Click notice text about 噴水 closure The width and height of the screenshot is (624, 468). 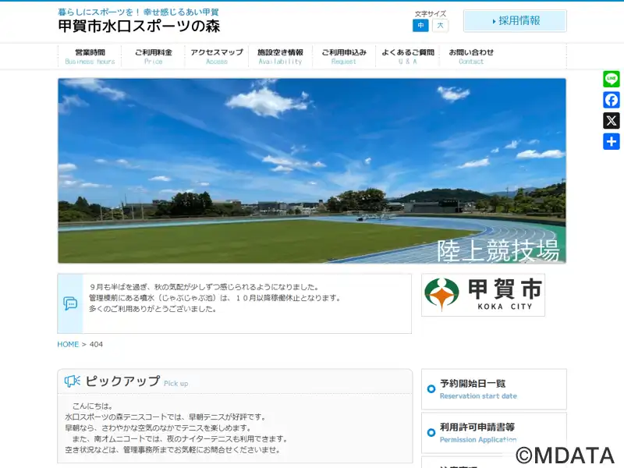click(215, 298)
